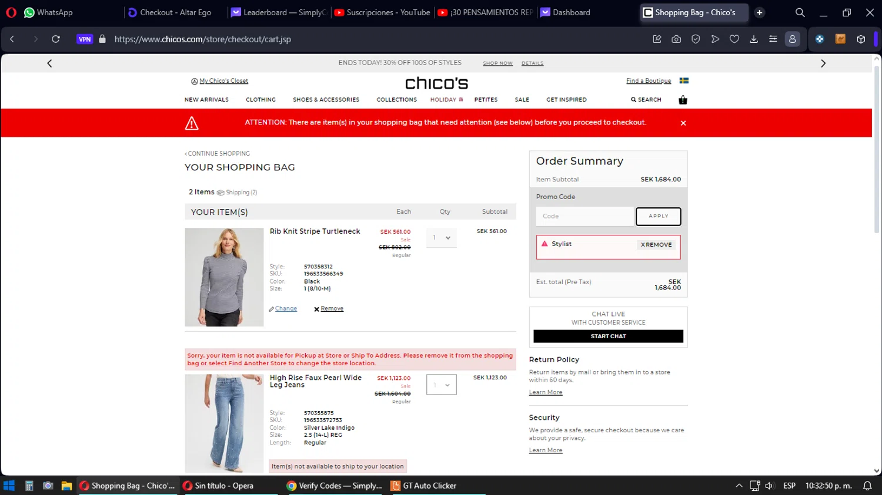Click the Chico's logo
This screenshot has height=495, width=882.
coord(436,83)
